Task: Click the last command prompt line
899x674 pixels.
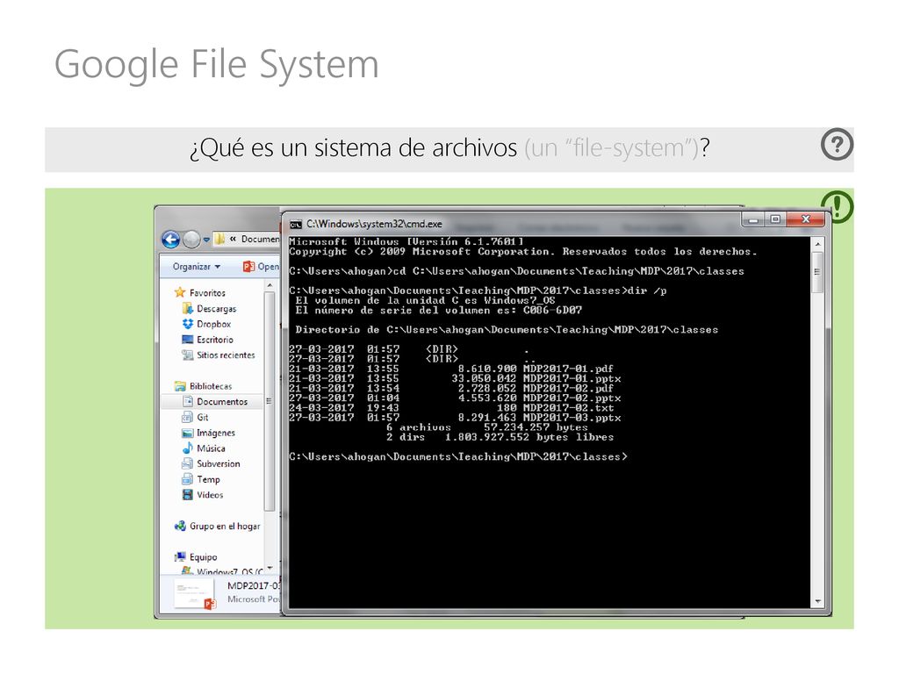Action: [x=458, y=456]
